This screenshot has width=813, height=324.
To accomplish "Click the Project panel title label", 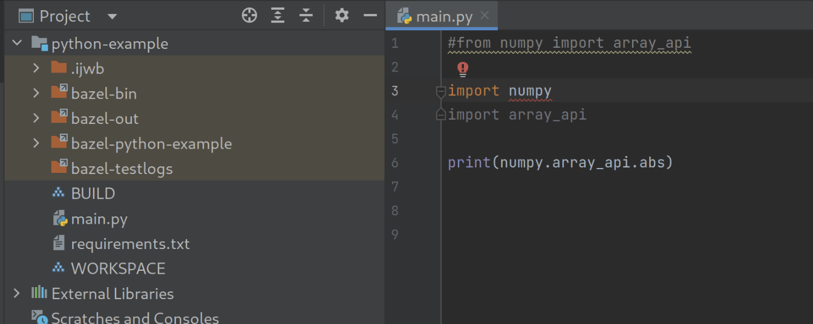I will point(65,16).
